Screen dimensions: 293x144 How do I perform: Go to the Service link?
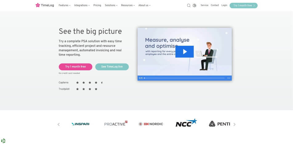point(204,5)
